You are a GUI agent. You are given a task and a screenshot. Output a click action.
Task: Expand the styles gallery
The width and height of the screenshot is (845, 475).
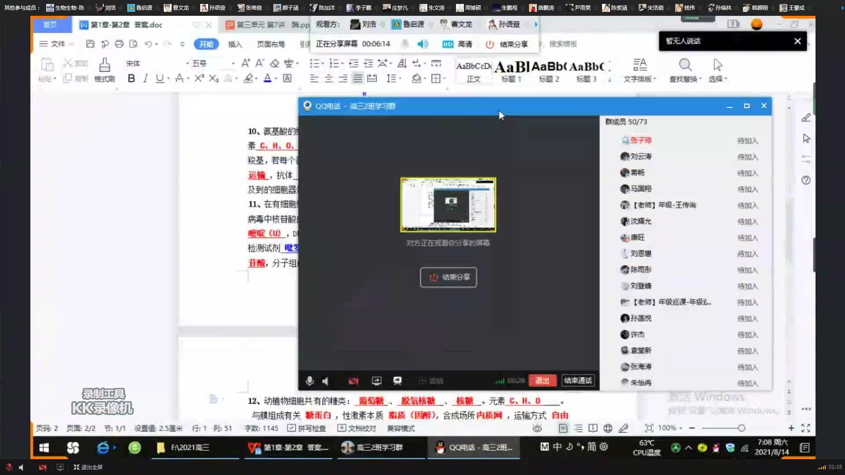click(610, 80)
